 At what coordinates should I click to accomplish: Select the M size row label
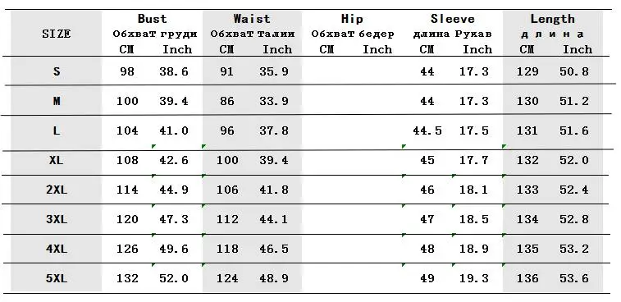[x=57, y=101]
